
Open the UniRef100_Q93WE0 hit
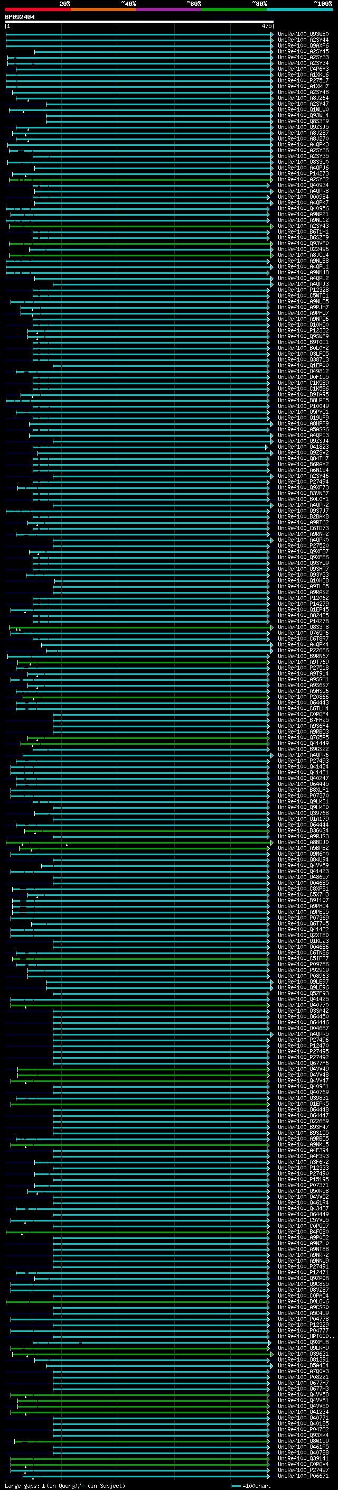303,34
